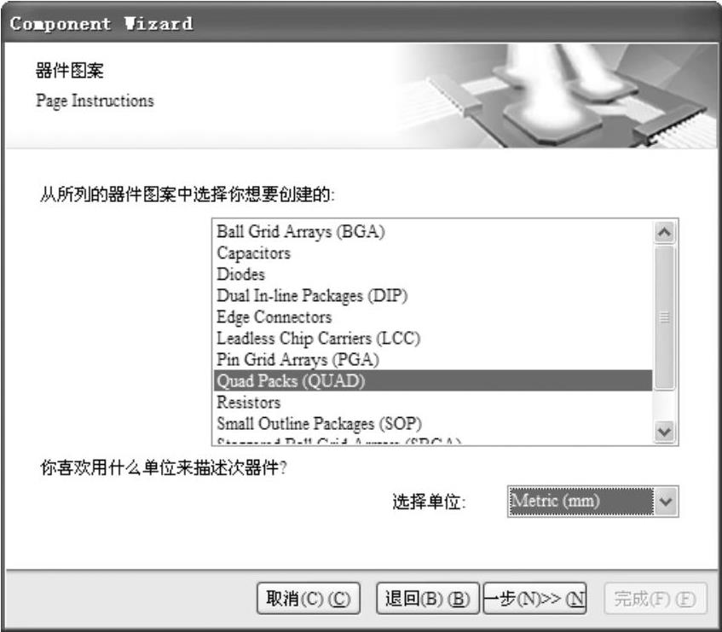Image resolution: width=722 pixels, height=632 pixels.
Task: Select Edge Connectors in the list
Action: click(x=433, y=316)
